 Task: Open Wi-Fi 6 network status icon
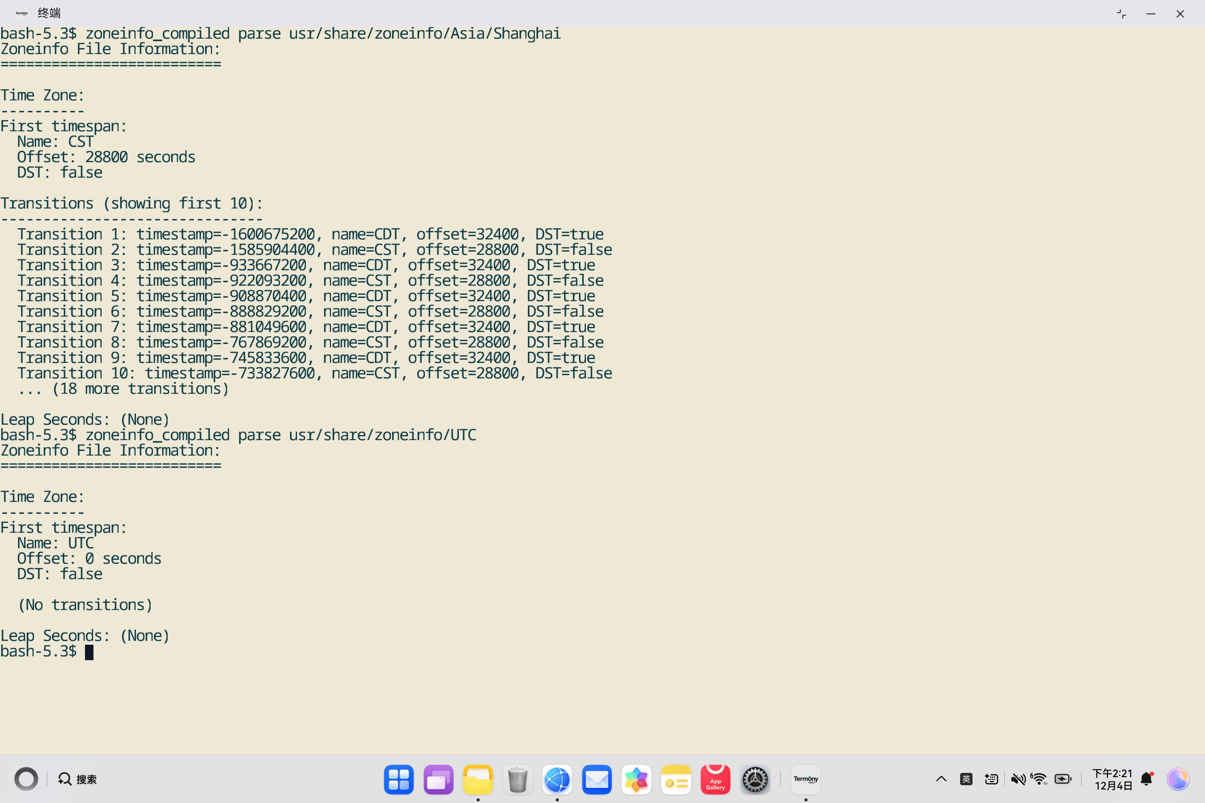1039,779
